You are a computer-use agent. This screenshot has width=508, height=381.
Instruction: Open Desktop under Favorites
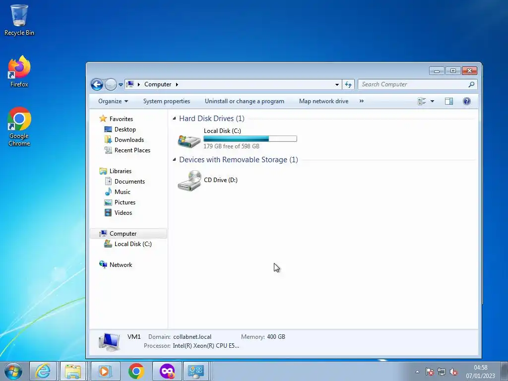[x=125, y=129]
